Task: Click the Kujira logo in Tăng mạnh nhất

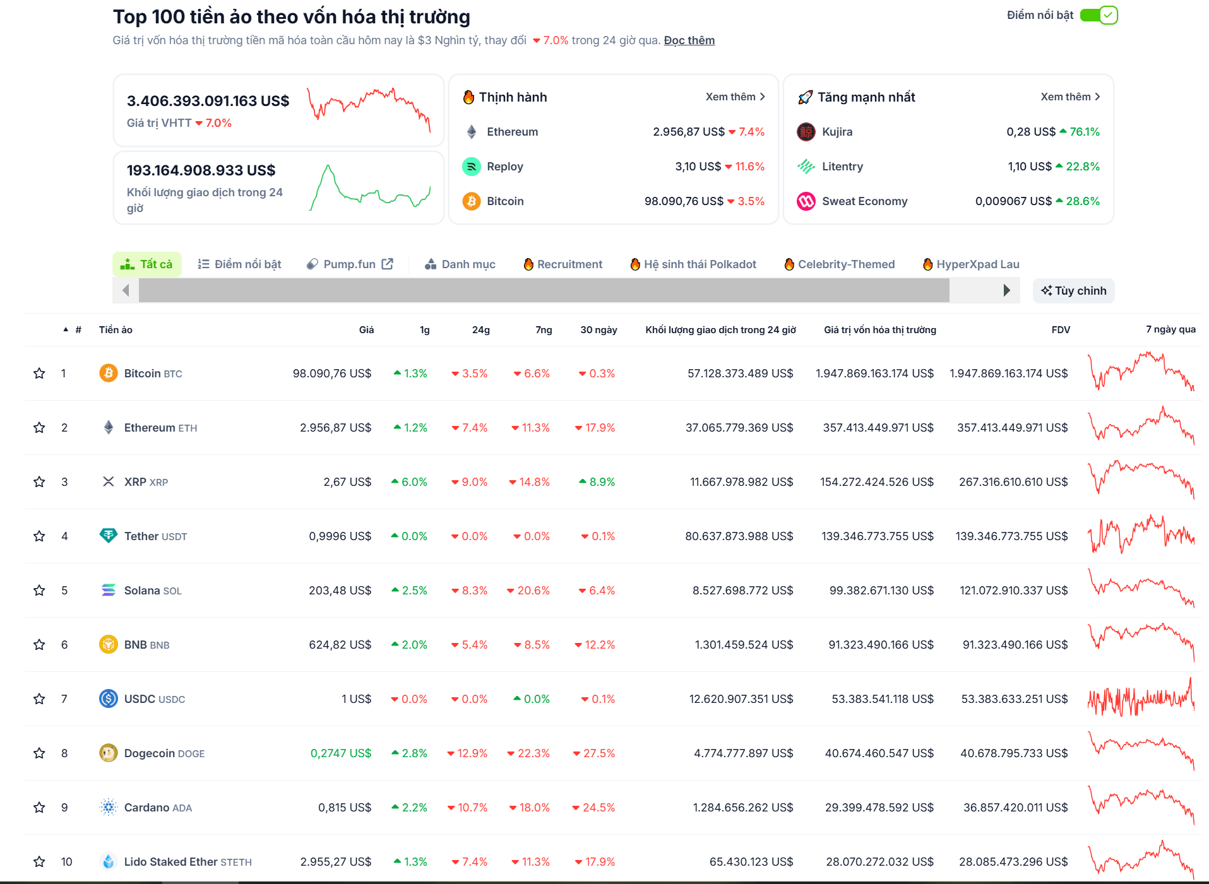Action: tap(806, 132)
